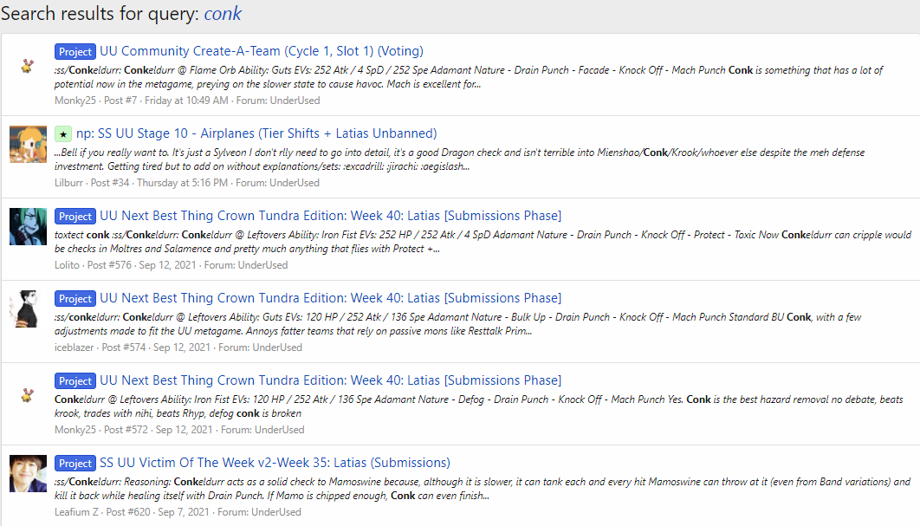Screen dimensions: 920x526
Task: Click the Lilburr username
Action: click(x=68, y=183)
